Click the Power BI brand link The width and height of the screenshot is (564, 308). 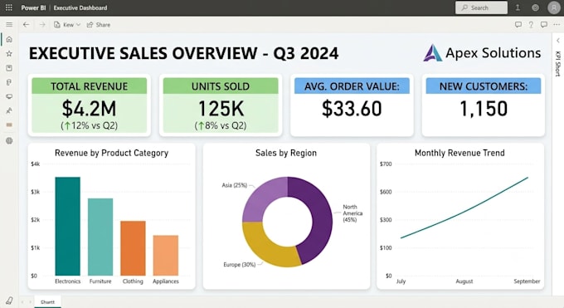(33, 7)
